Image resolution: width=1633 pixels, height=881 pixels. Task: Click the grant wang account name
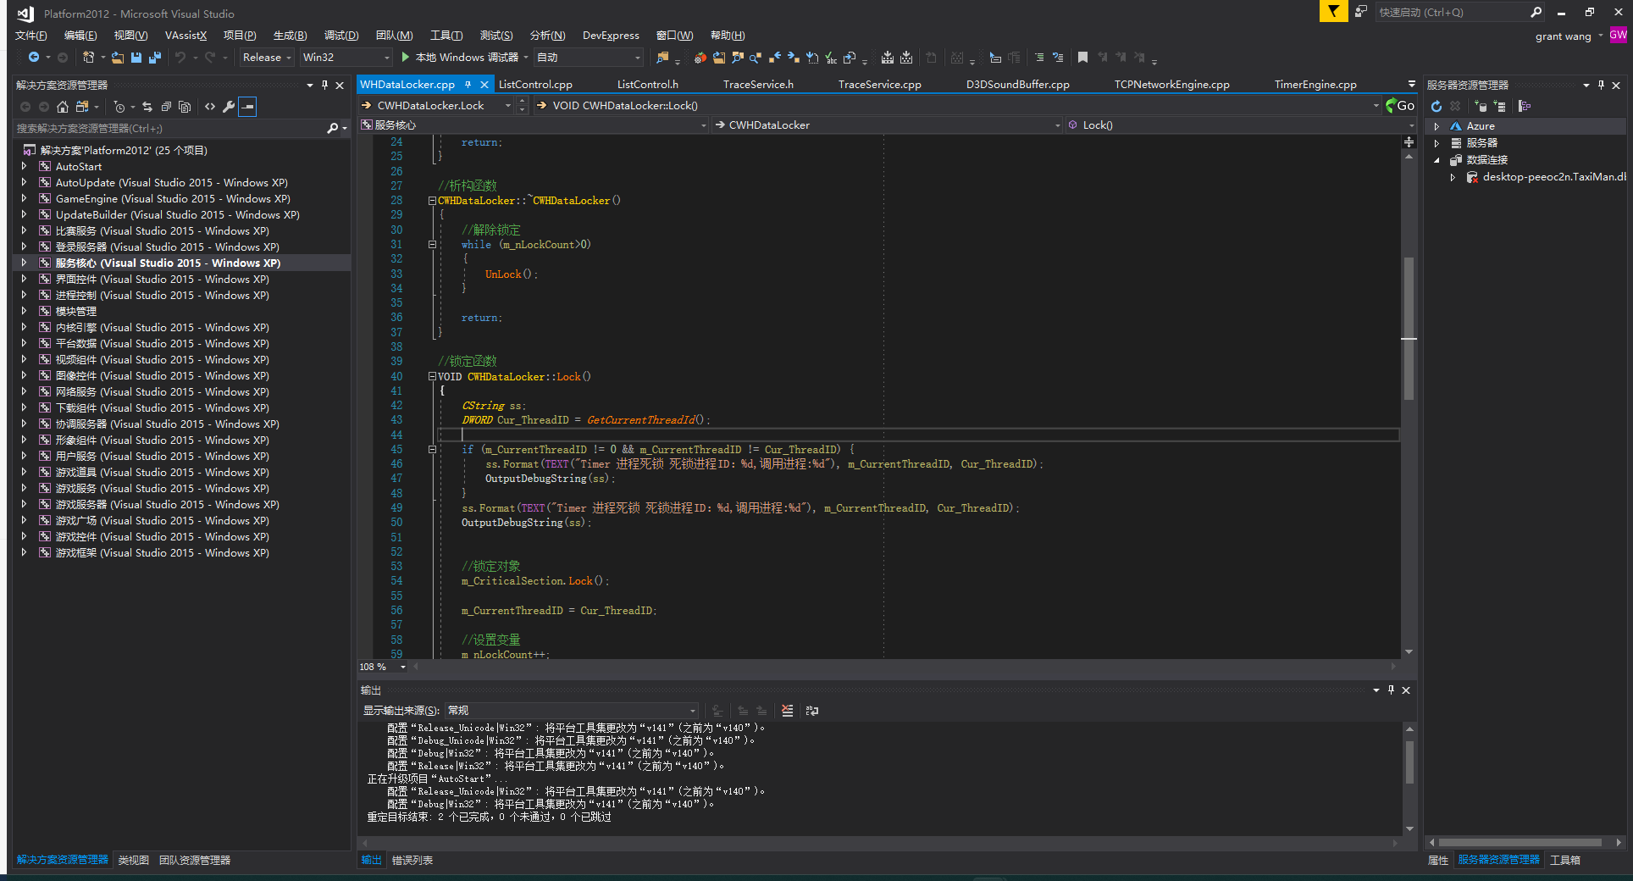(x=1563, y=36)
